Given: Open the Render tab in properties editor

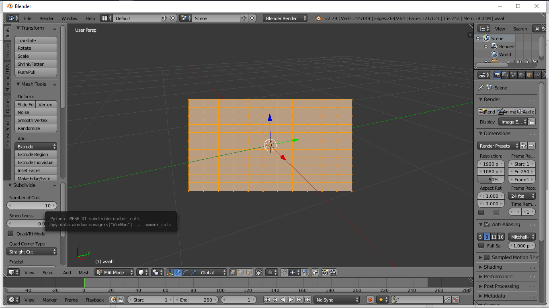Looking at the screenshot, I should [x=498, y=75].
